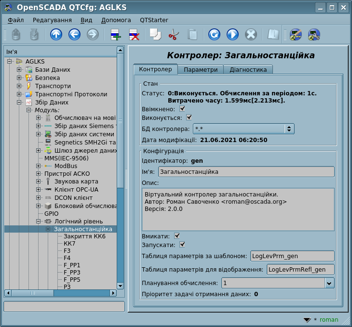Navigate back with the left arrow icon
Screen dimensions: 352x327
coord(74,35)
